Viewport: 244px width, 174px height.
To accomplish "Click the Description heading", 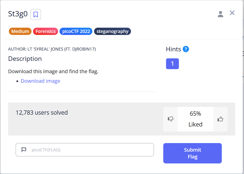I will tap(25, 59).
